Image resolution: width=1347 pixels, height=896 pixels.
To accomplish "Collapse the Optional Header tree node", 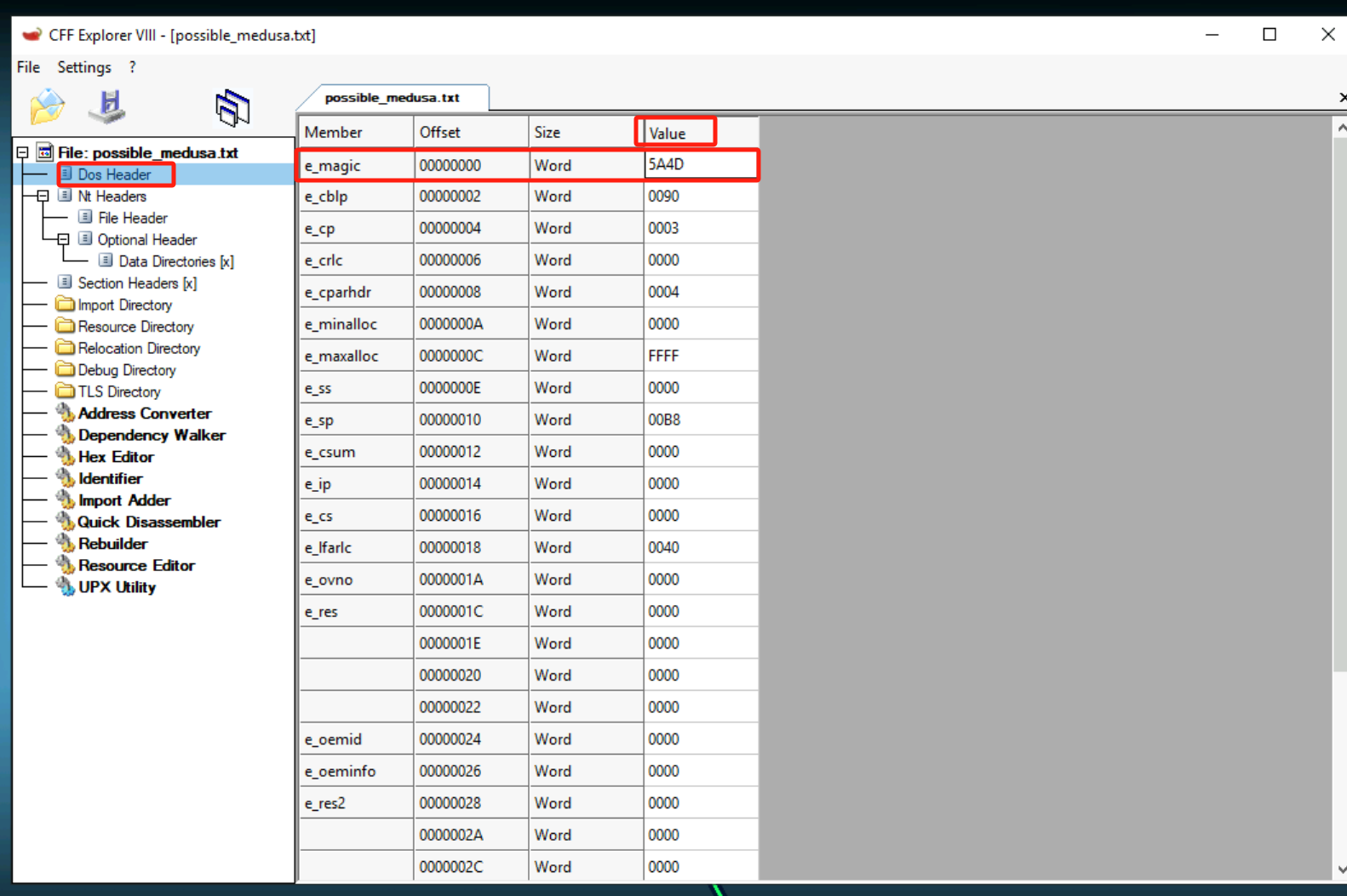I will click(x=63, y=240).
